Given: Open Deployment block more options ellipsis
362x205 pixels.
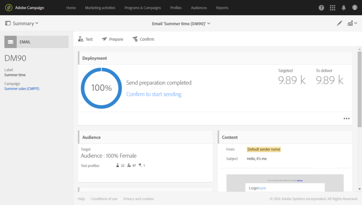Looking at the screenshot, I should coord(346,119).
